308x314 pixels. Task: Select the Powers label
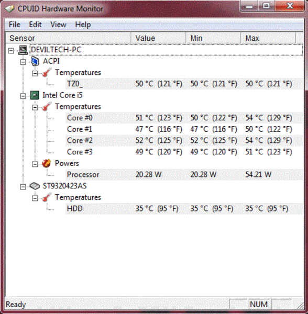pos(67,163)
